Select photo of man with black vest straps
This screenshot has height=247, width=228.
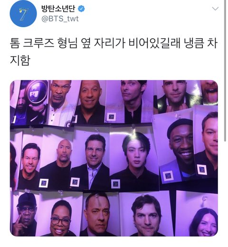click(x=177, y=96)
